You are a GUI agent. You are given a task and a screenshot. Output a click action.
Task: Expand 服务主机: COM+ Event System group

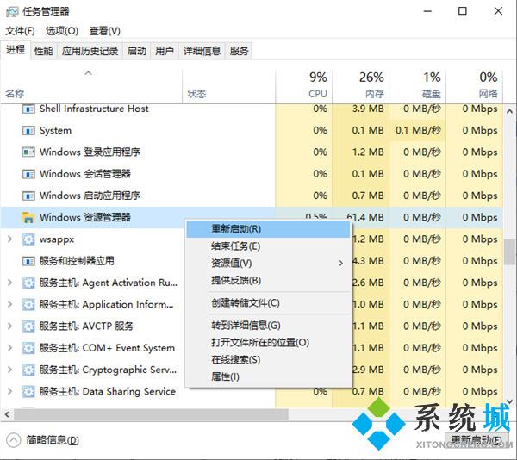9,348
